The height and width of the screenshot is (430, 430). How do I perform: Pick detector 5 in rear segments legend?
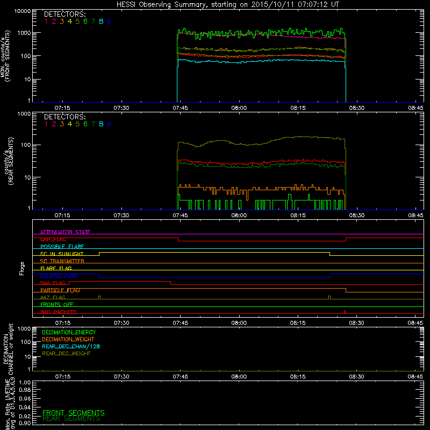tap(77, 124)
